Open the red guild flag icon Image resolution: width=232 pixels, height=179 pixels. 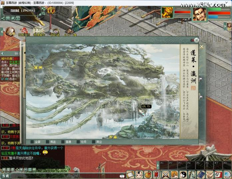coord(218,175)
